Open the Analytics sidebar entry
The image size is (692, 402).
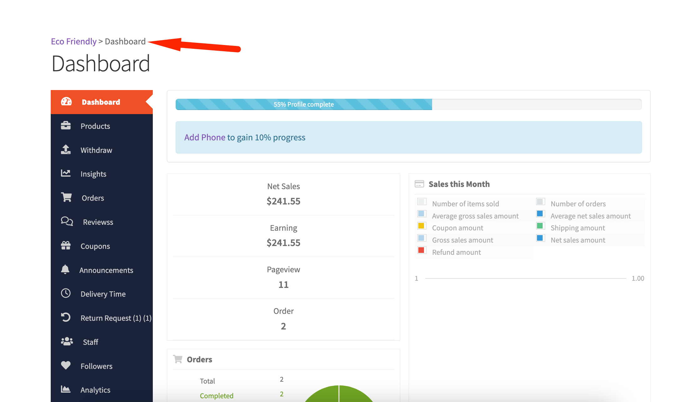(x=102, y=390)
